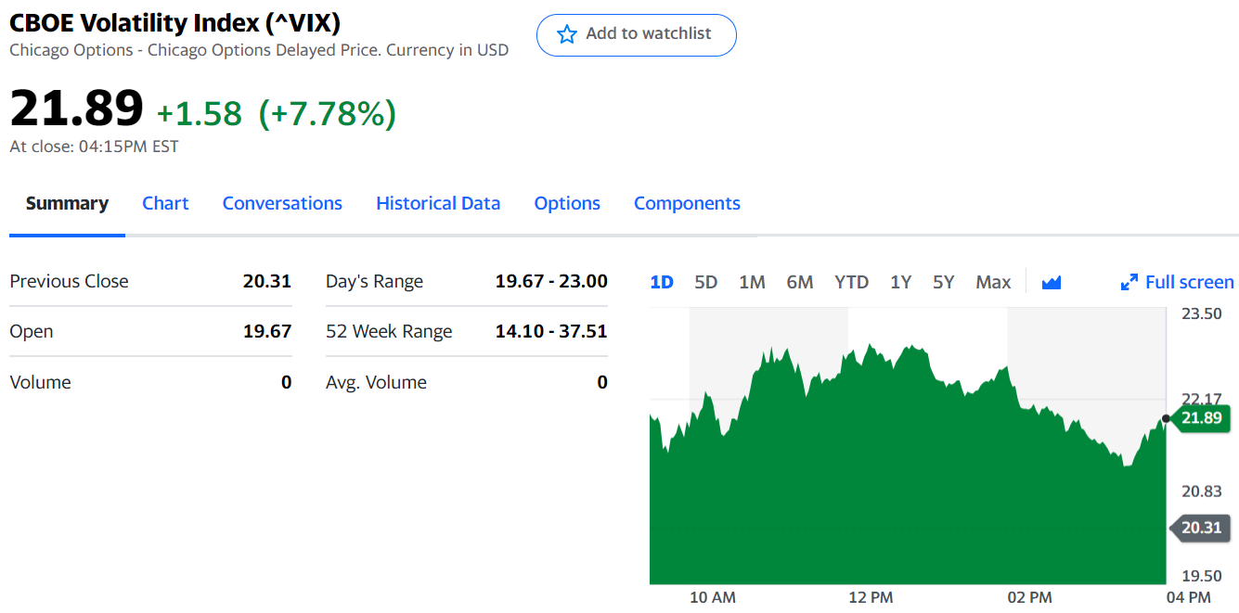Viewport: 1239px width, 613px height.
Task: Click the Open value 19.67
Action: [267, 331]
